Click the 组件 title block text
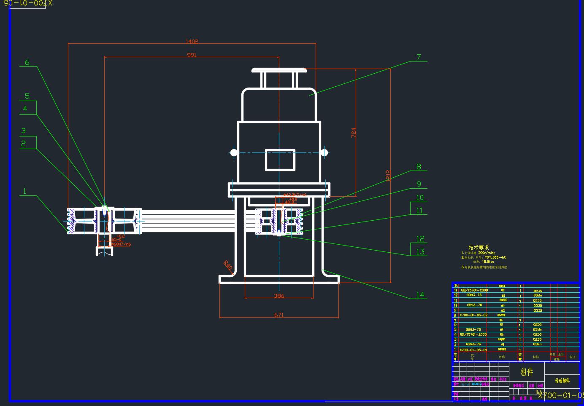This screenshot has width=584, height=406. point(527,372)
